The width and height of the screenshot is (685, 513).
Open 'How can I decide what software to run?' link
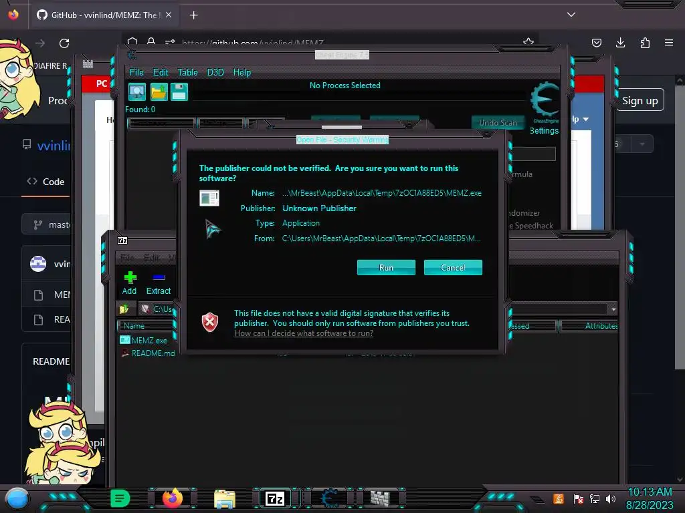pyautogui.click(x=304, y=333)
